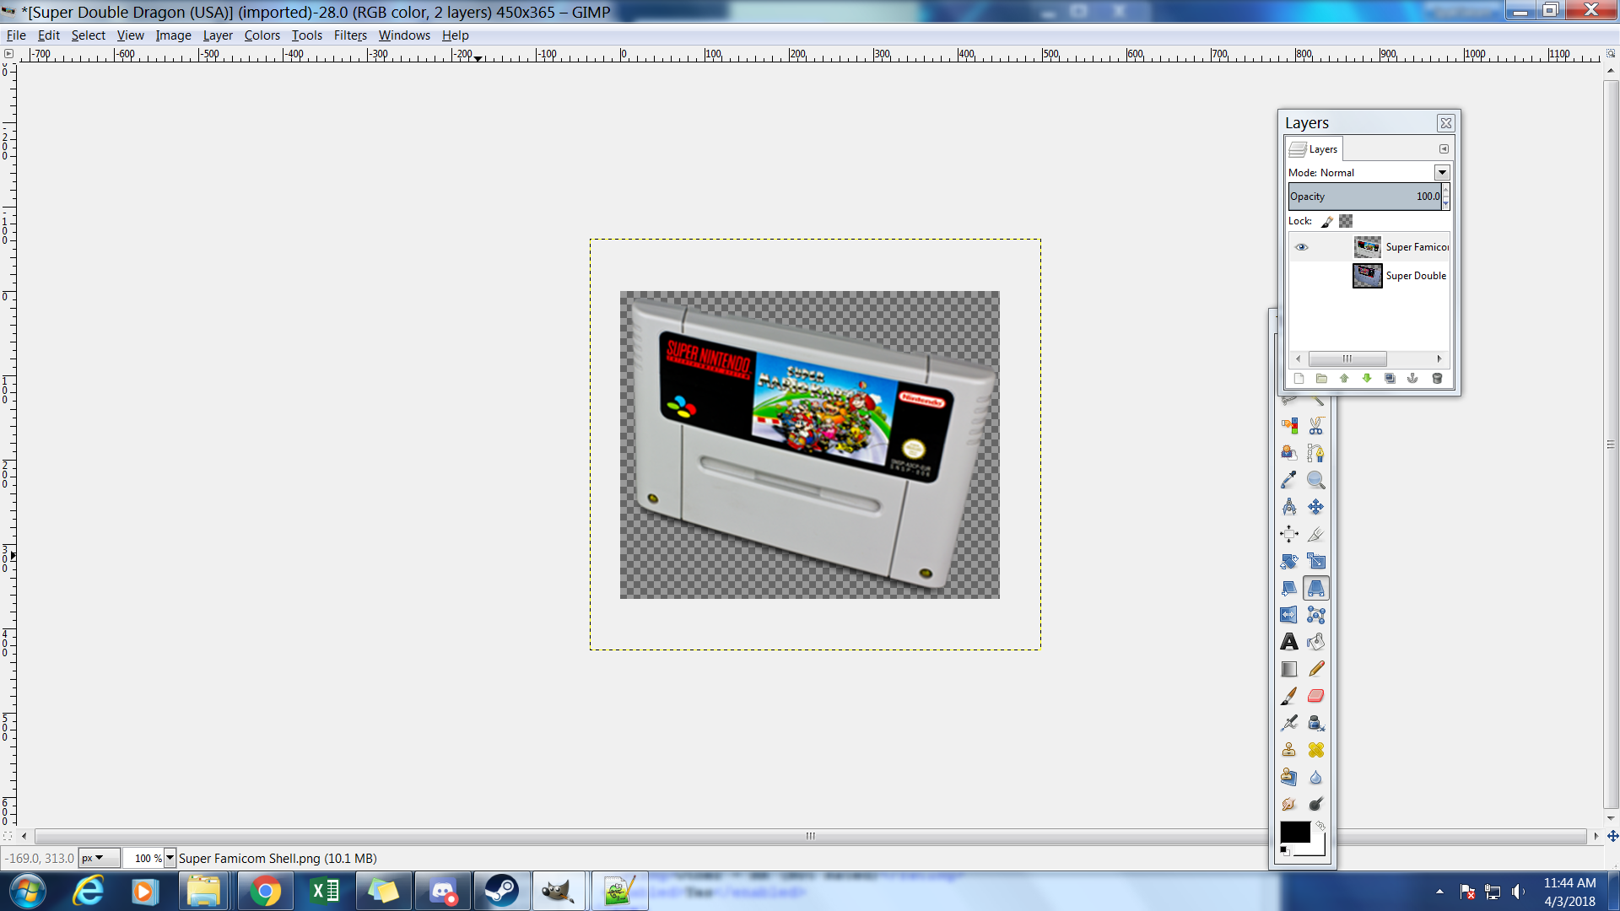Activate the Move tool
1620x911 pixels.
1316,506
